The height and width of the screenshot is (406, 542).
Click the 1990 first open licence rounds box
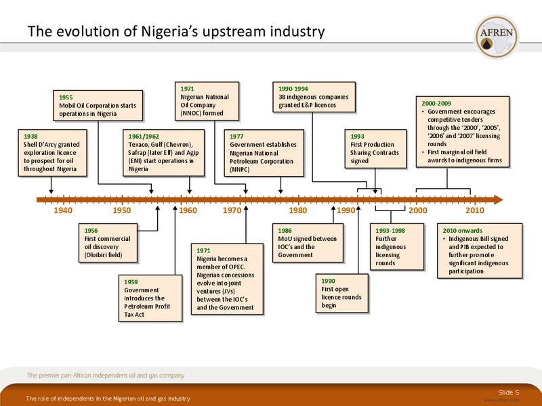click(342, 294)
